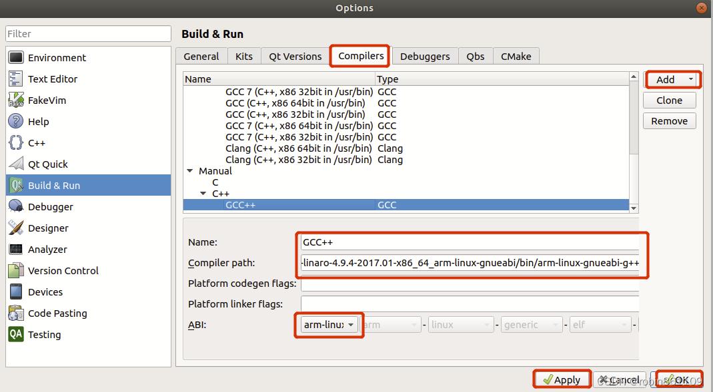This screenshot has height=392, width=713.
Task: Open the Debugger bug icon
Action: (x=16, y=206)
